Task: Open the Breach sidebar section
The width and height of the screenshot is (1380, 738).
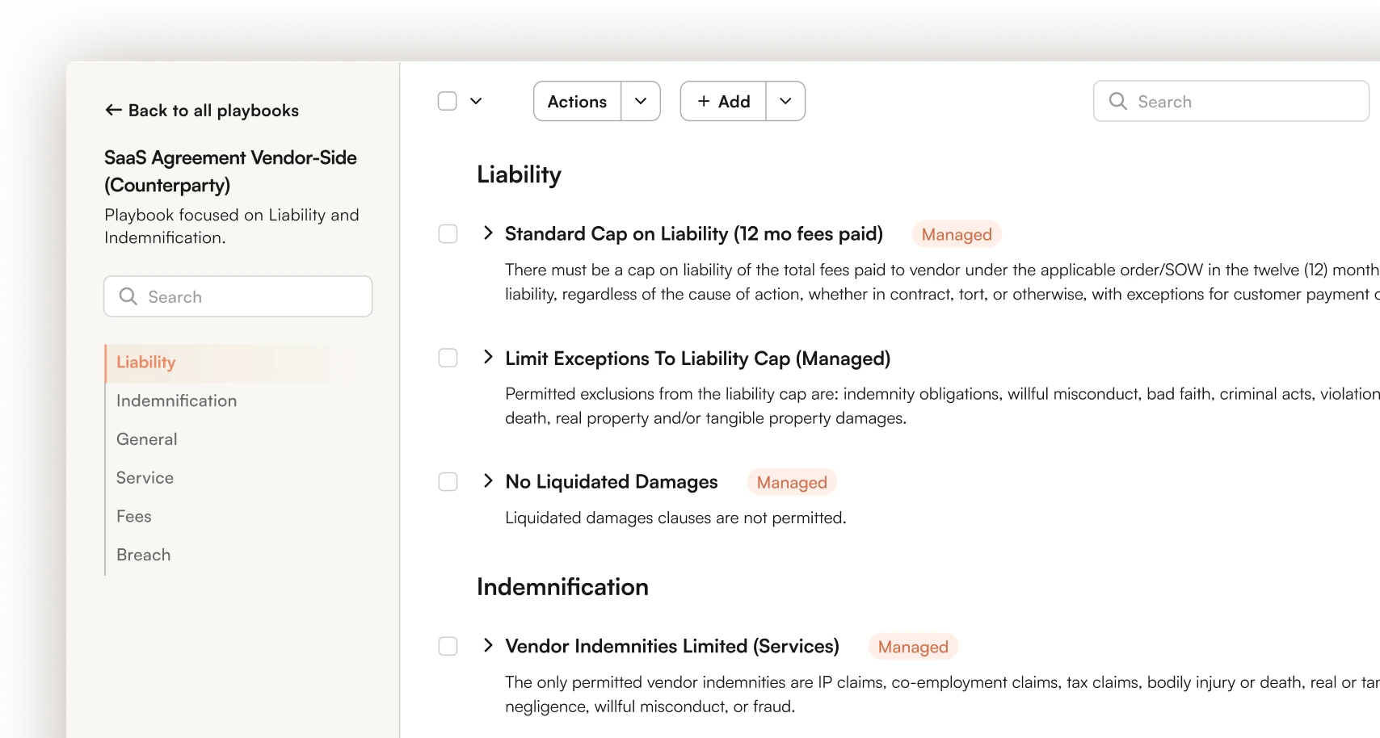Action: [144, 555]
